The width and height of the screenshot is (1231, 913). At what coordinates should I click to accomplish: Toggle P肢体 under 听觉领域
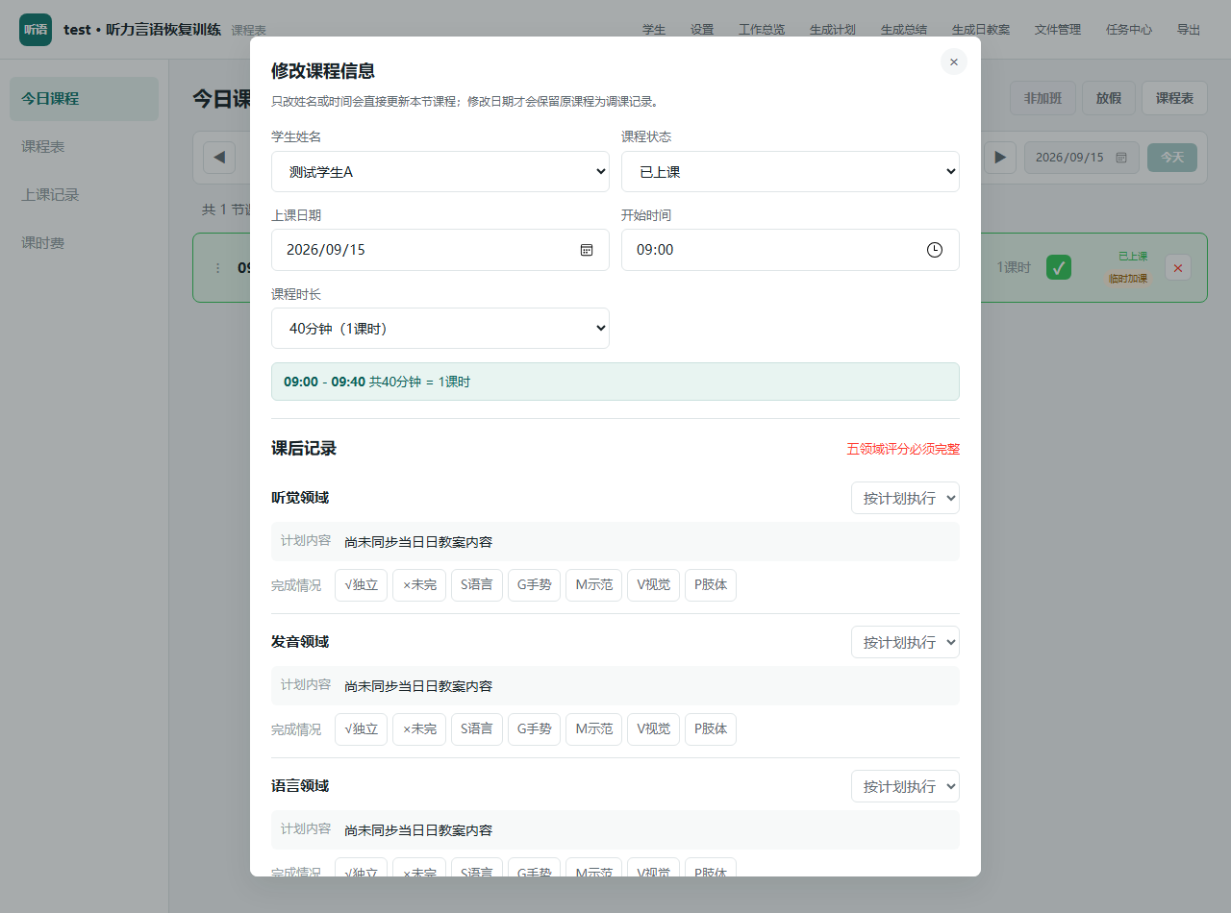[x=711, y=585]
